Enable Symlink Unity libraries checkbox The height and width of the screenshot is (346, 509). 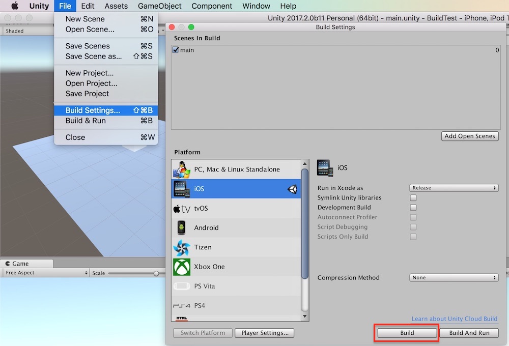click(x=413, y=197)
